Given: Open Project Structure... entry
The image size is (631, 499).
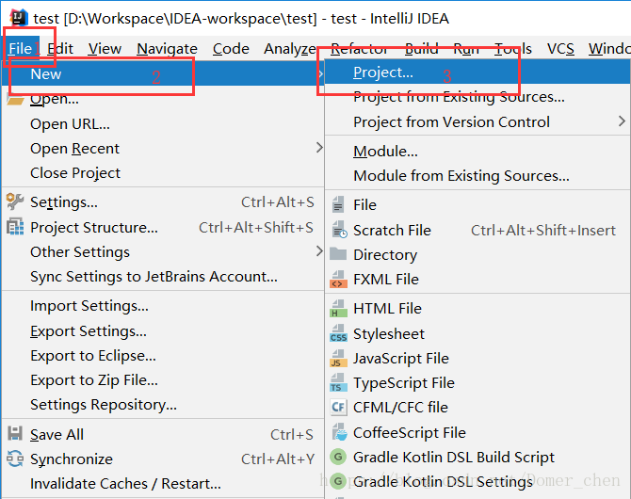Looking at the screenshot, I should 163,227.
